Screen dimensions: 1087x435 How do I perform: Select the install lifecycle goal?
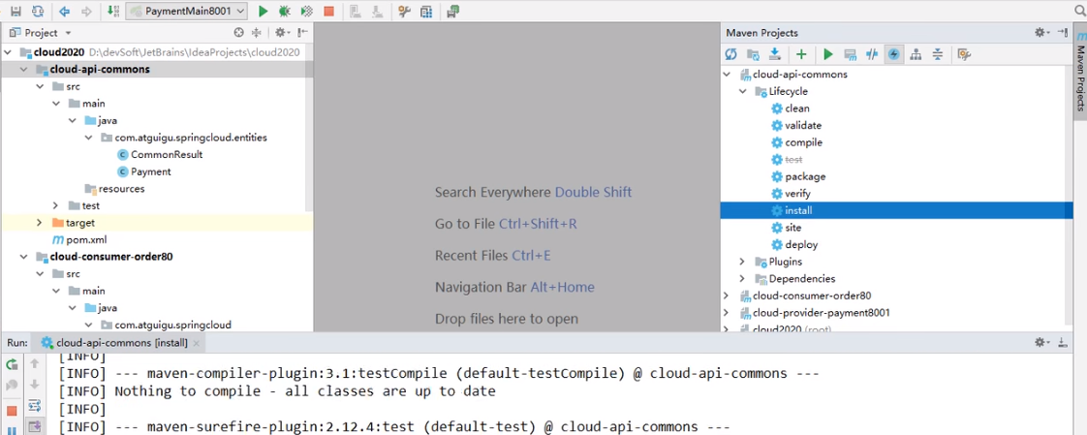point(896,210)
